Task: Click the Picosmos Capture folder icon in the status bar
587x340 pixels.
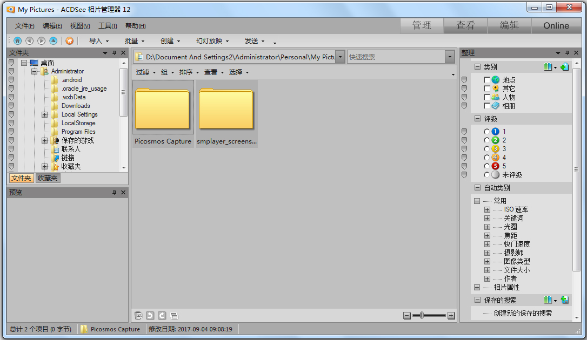Action: click(84, 329)
